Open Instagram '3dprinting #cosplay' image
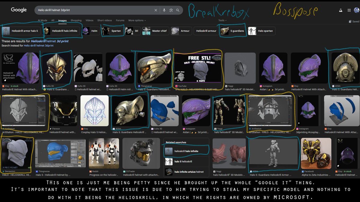This screenshot has height=202, width=360. [308, 111]
